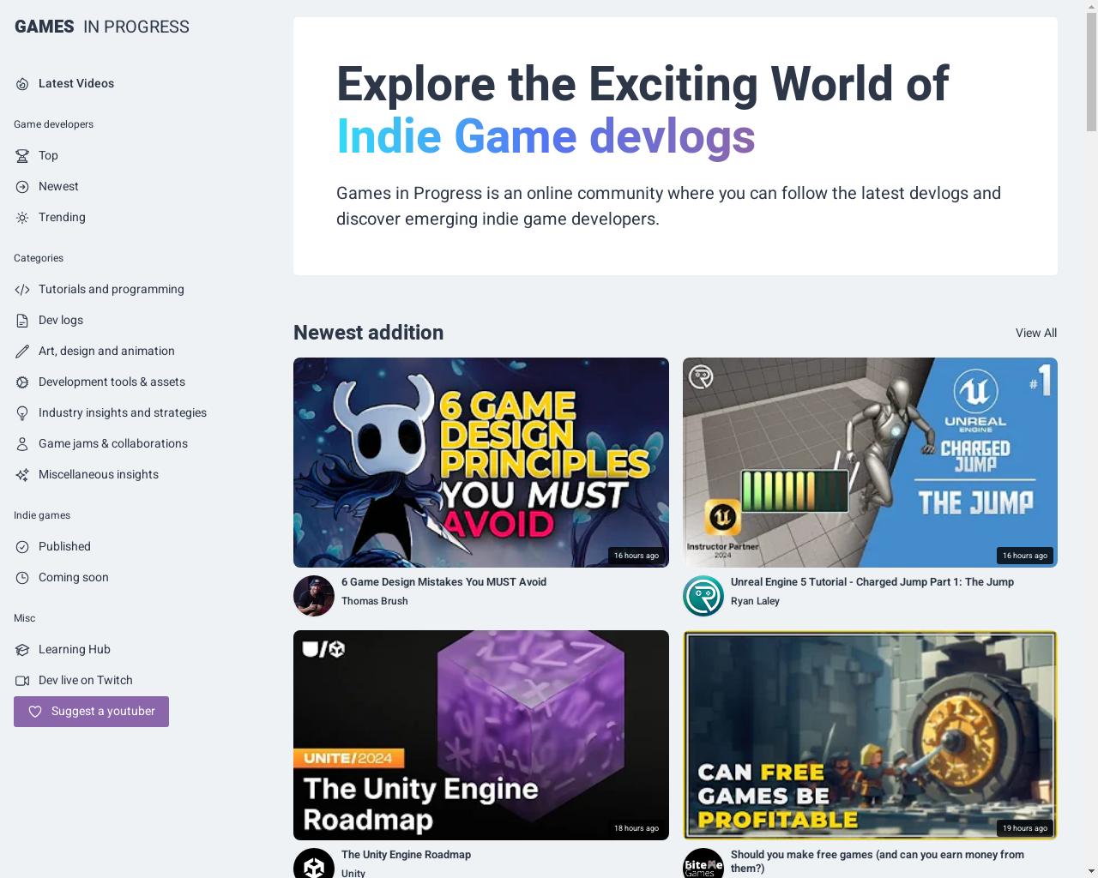Show Published indie games
1098x878 pixels.
[x=64, y=546]
